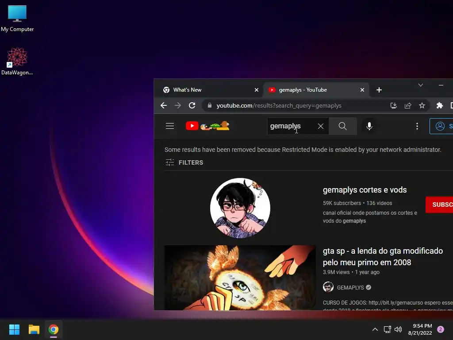Click the magnifier search button
This screenshot has height=340, width=453.
point(343,126)
